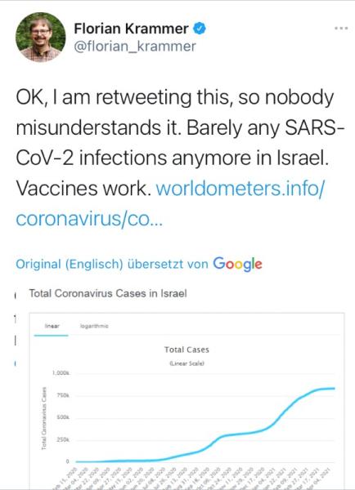Click the vertical 'Total Coronavirus Cases' axis title
Viewport: 355px width, 490px height.
click(x=44, y=418)
